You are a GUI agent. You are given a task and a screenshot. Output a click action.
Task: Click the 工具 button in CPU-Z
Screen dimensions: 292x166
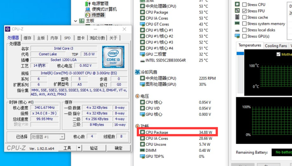click(x=67, y=148)
